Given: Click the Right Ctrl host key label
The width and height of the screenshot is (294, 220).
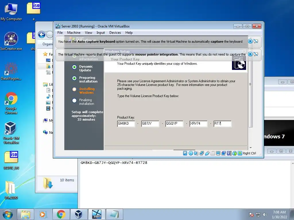Looking at the screenshot, I should pos(249,153).
